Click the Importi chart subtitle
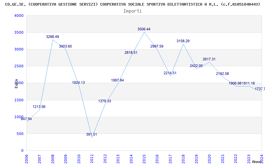The image size is (265, 165). (x=132, y=11)
